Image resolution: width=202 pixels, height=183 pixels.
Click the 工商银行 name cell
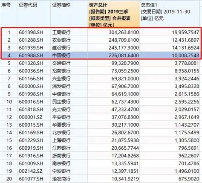pos(61,32)
